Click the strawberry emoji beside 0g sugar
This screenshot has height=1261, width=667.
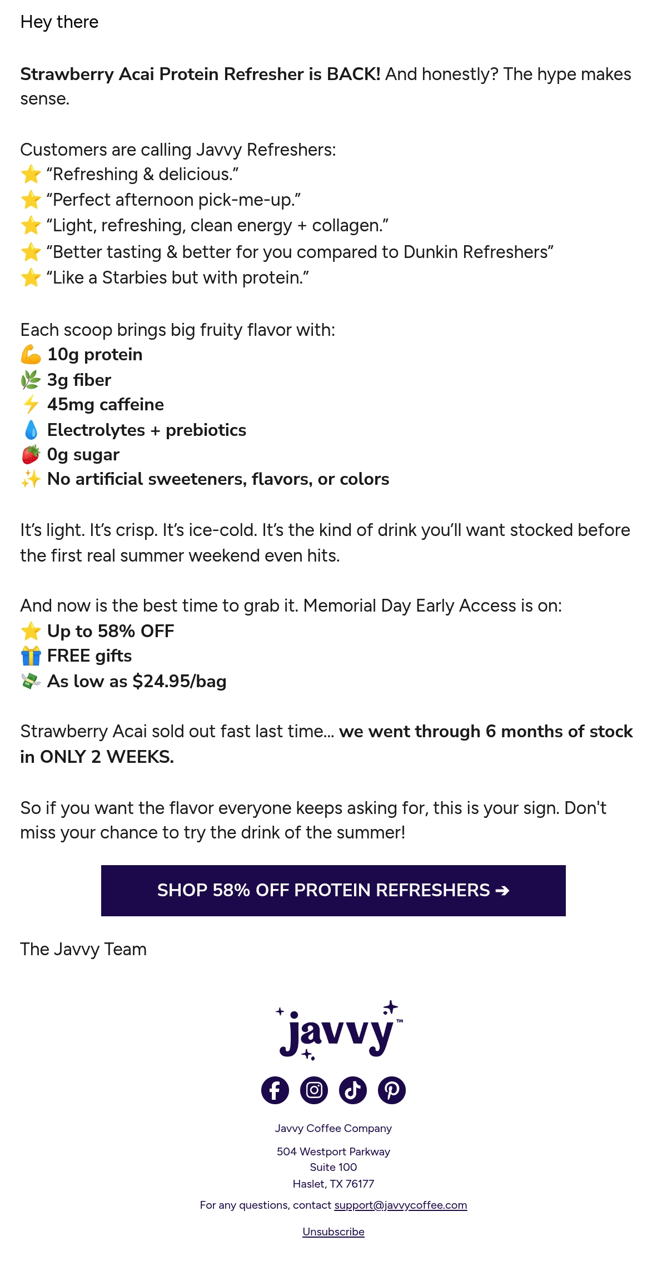31,454
